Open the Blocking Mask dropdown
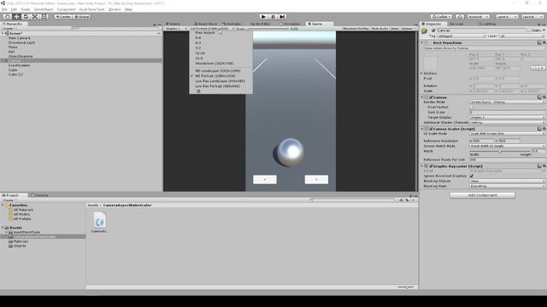 [x=507, y=186]
